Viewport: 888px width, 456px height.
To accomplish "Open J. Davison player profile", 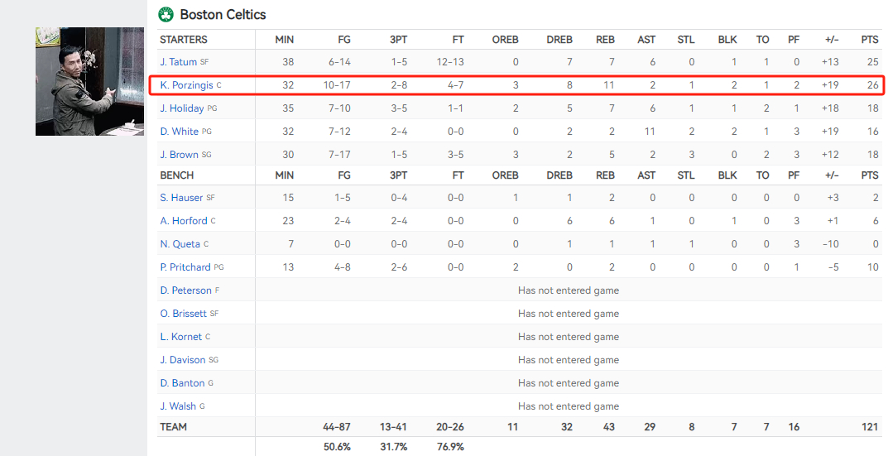I will (182, 360).
